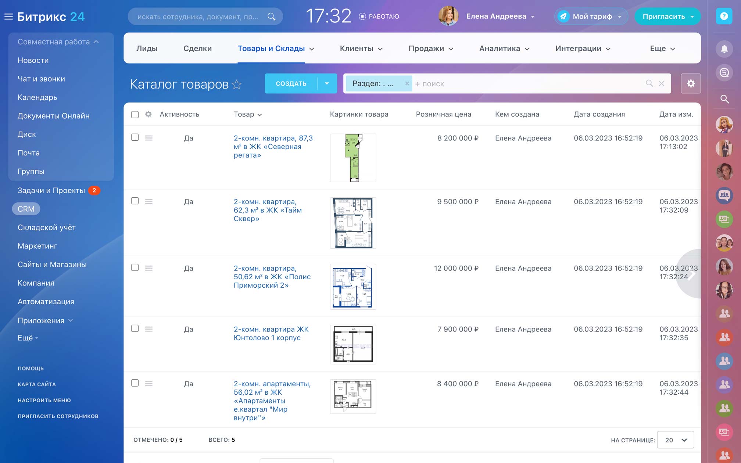The image size is (741, 463).
Task: Open right sidebar search magnifier icon
Action: [724, 99]
